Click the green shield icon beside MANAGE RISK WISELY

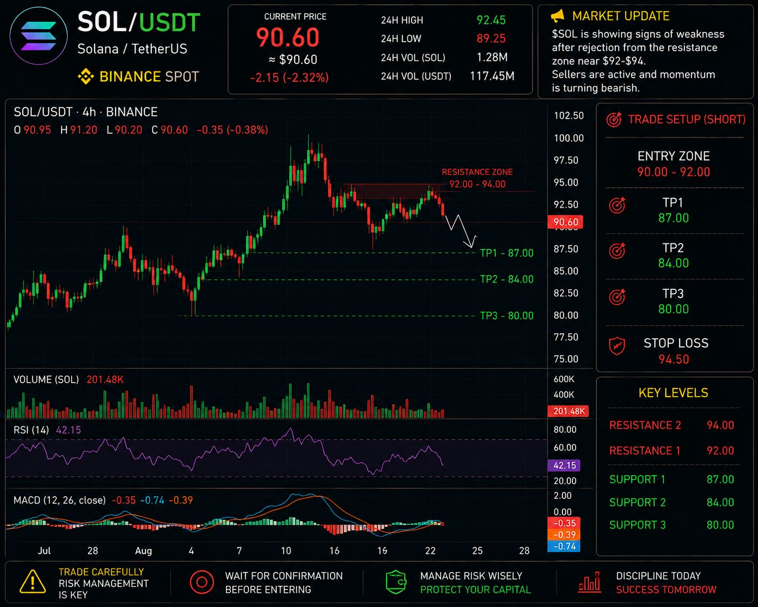(396, 582)
